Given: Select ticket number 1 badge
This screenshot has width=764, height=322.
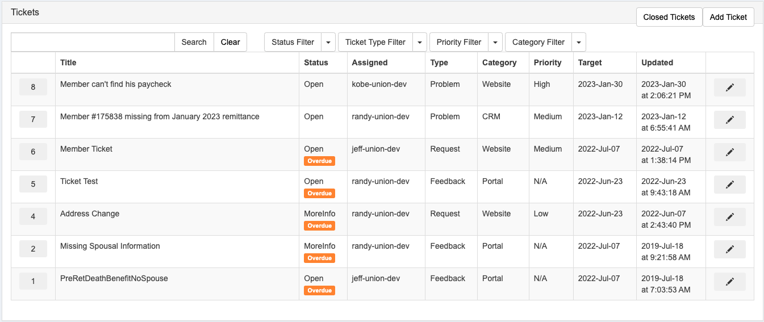Looking at the screenshot, I should [x=33, y=282].
